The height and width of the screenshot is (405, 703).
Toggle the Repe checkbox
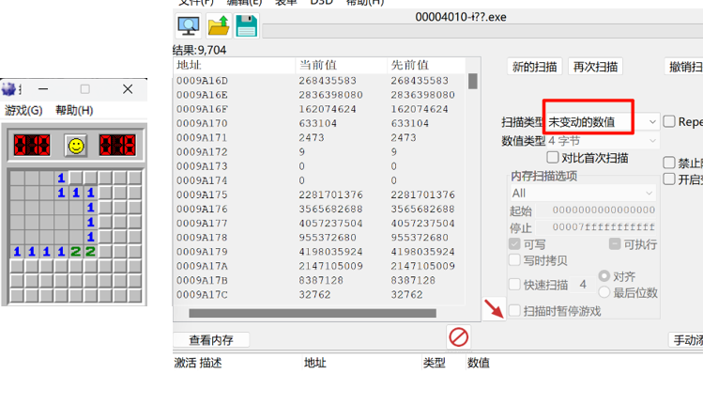point(669,121)
